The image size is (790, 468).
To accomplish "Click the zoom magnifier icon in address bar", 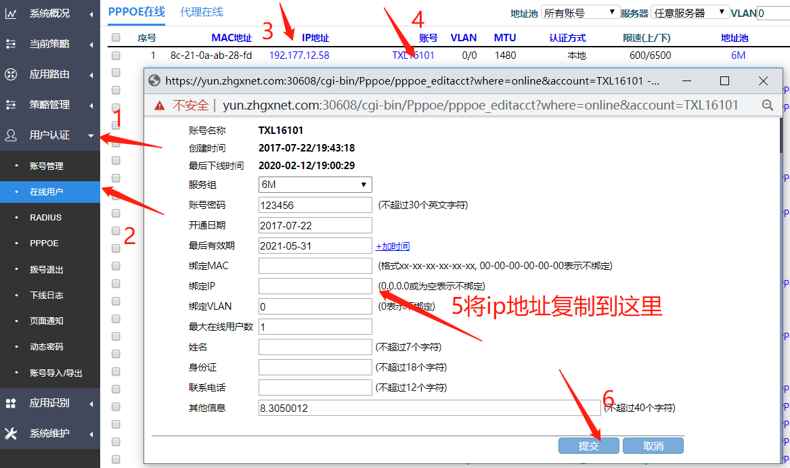I will [x=768, y=105].
